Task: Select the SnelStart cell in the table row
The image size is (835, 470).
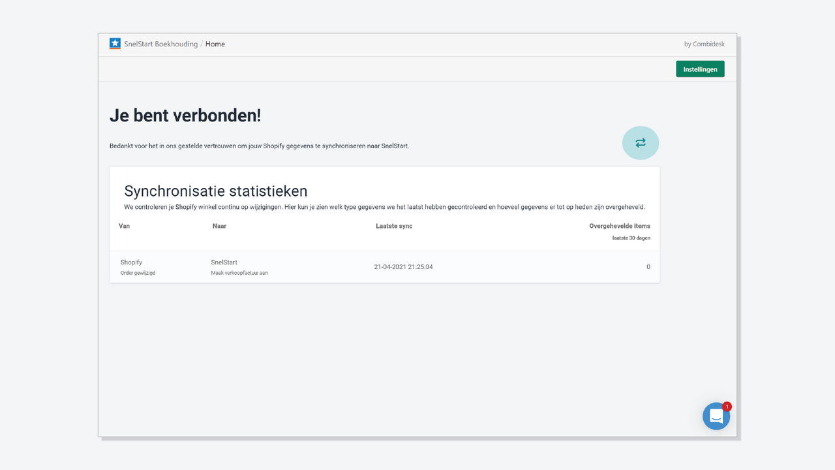Action: point(224,262)
